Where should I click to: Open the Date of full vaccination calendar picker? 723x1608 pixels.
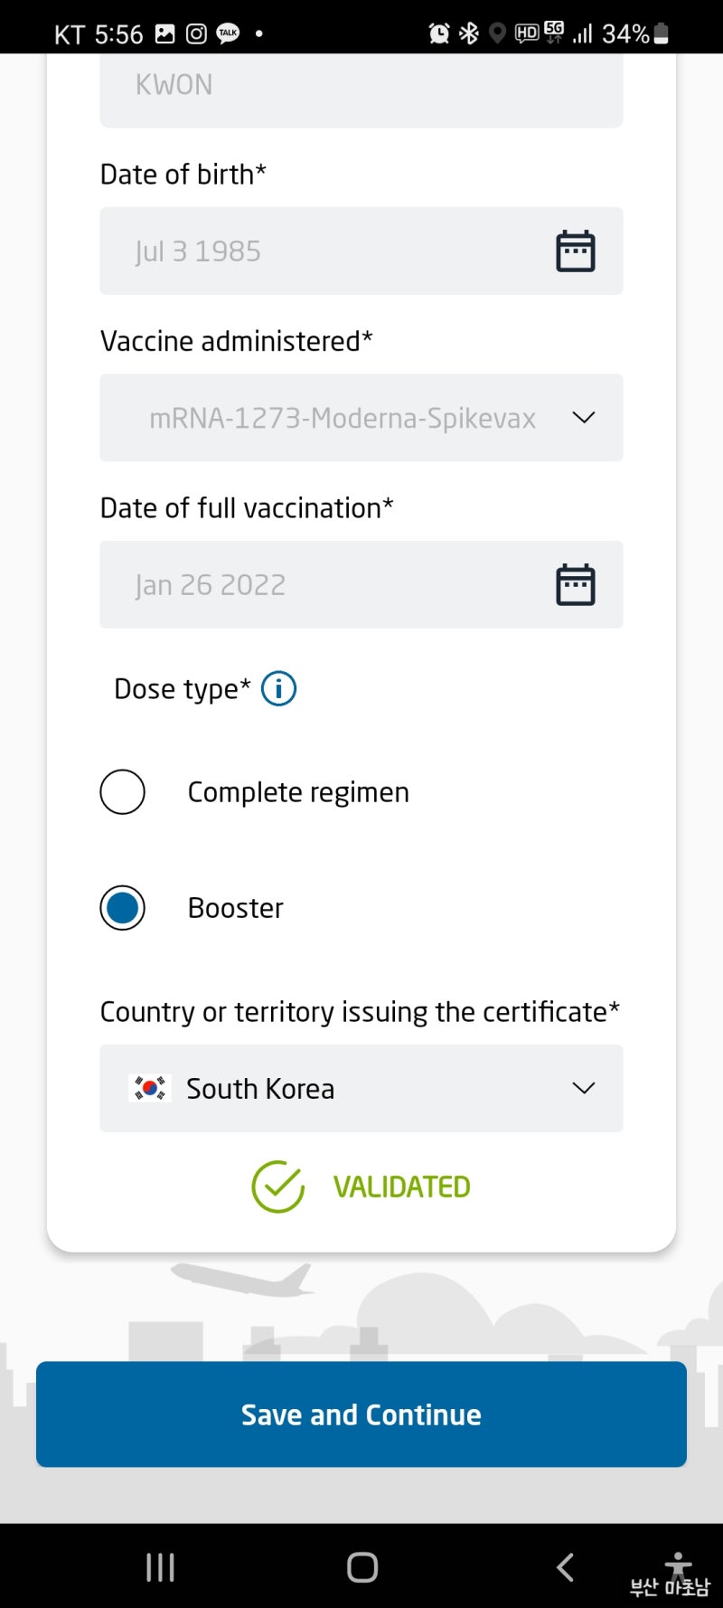point(576,584)
